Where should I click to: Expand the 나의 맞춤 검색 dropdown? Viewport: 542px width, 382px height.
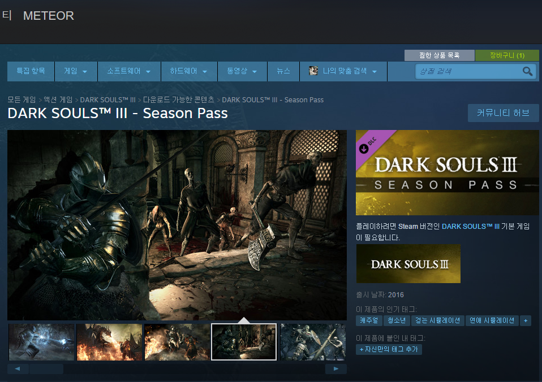click(343, 71)
